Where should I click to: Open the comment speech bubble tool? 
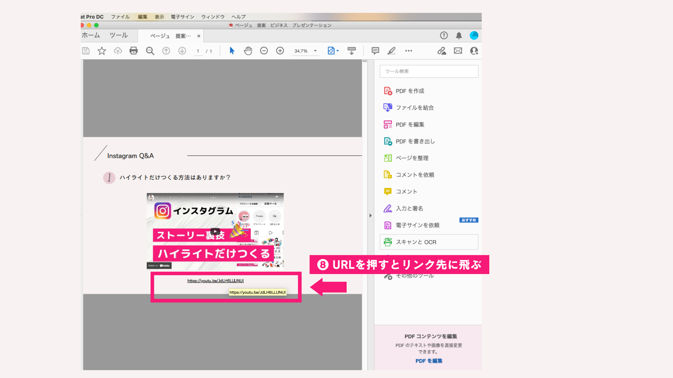375,51
